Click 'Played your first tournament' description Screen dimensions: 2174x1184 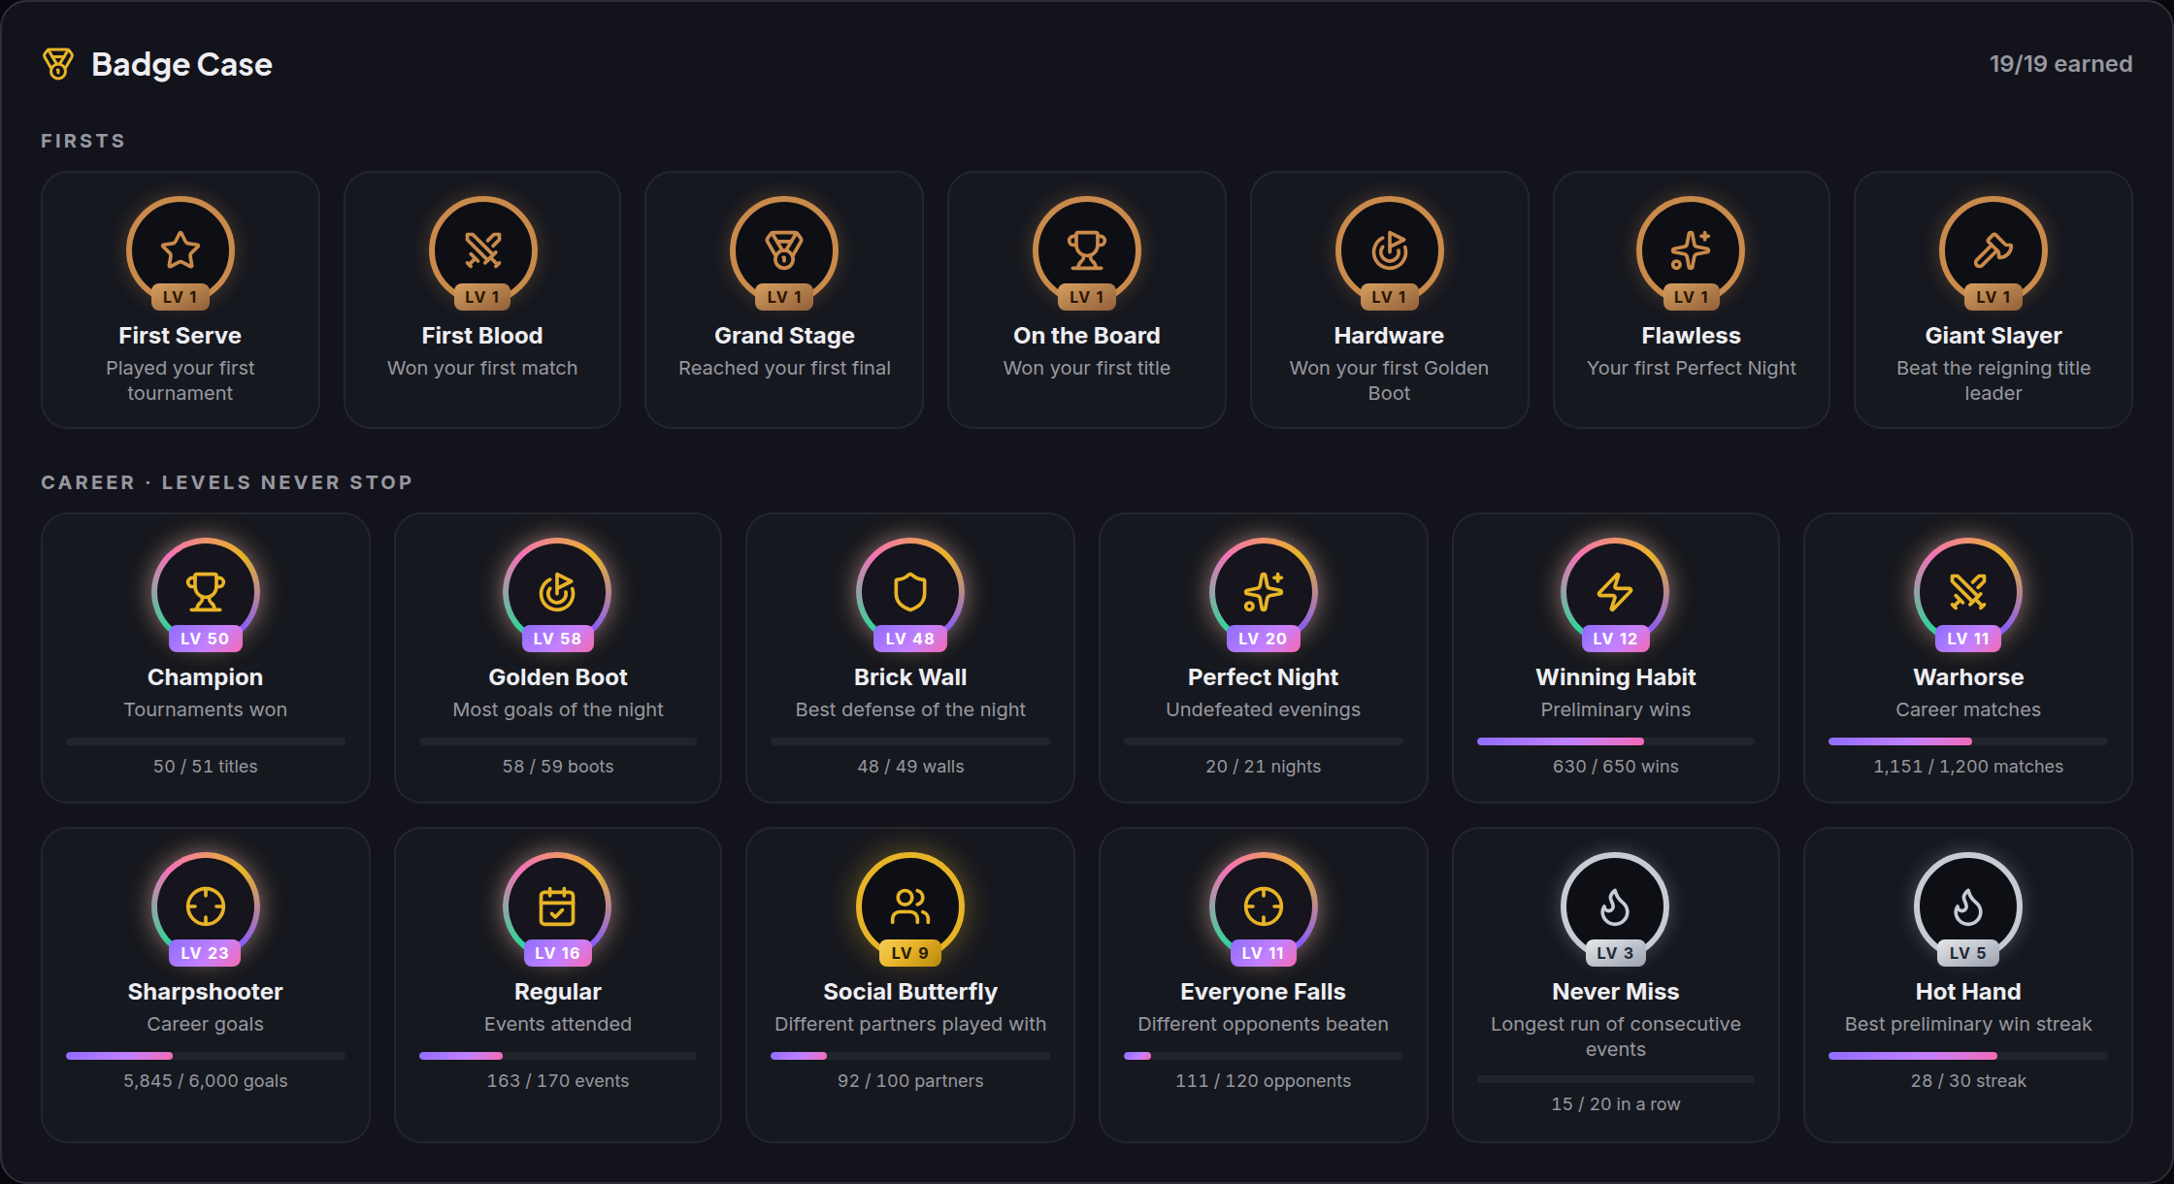pos(181,380)
